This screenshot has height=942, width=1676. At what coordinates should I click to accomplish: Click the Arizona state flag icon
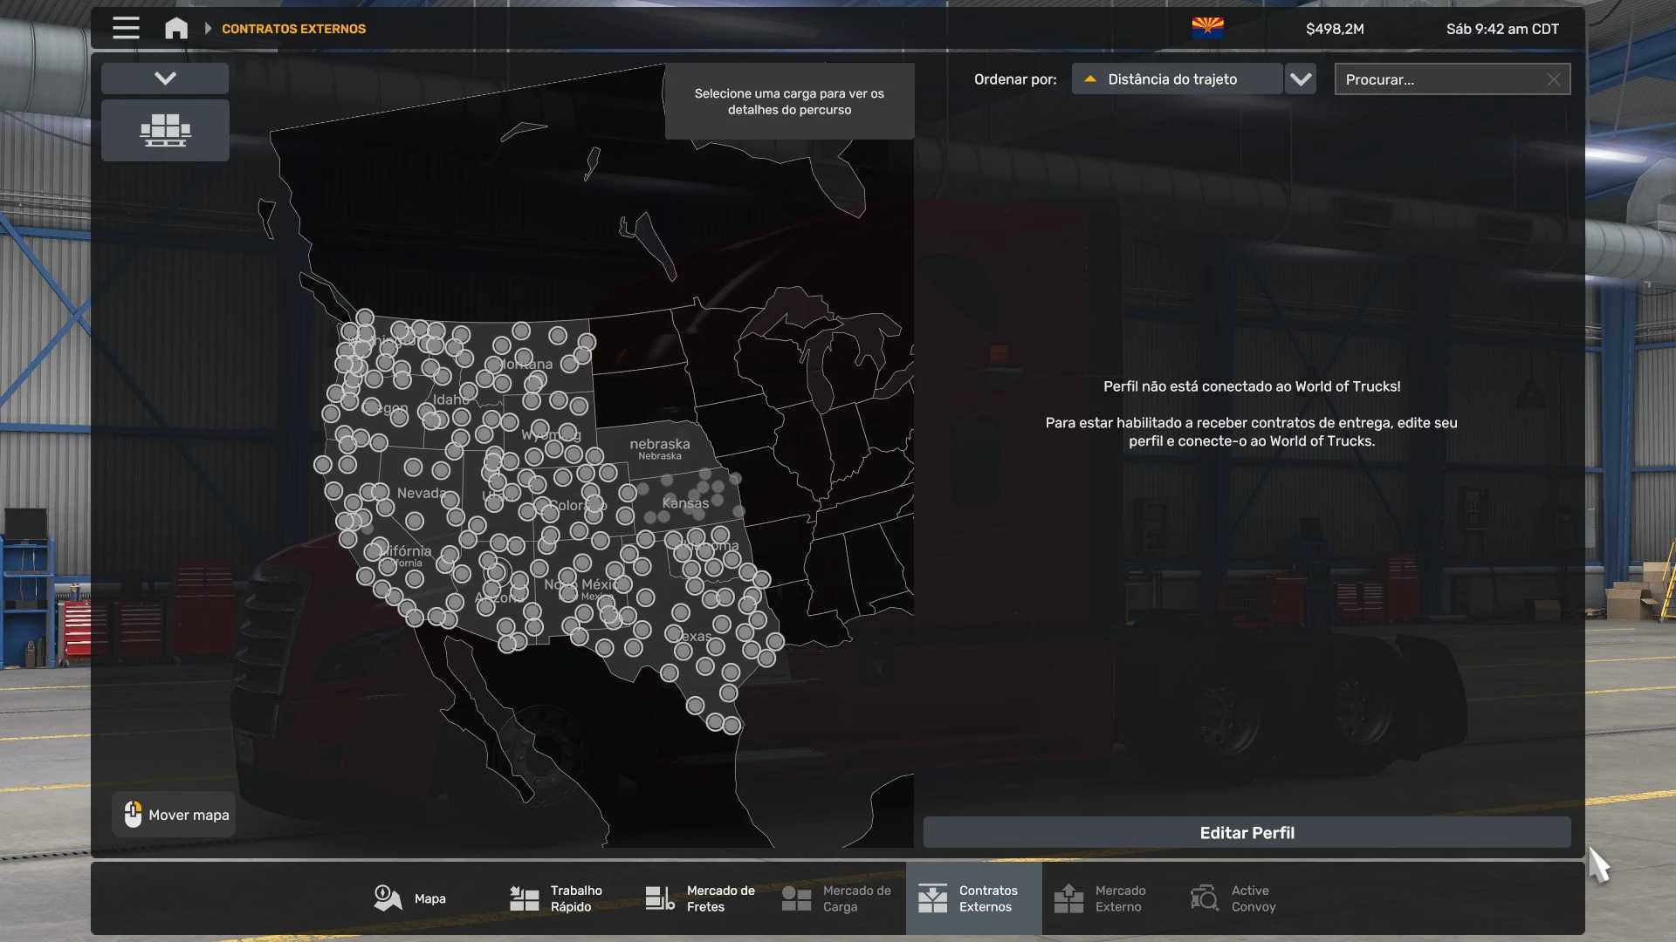pyautogui.click(x=1207, y=28)
